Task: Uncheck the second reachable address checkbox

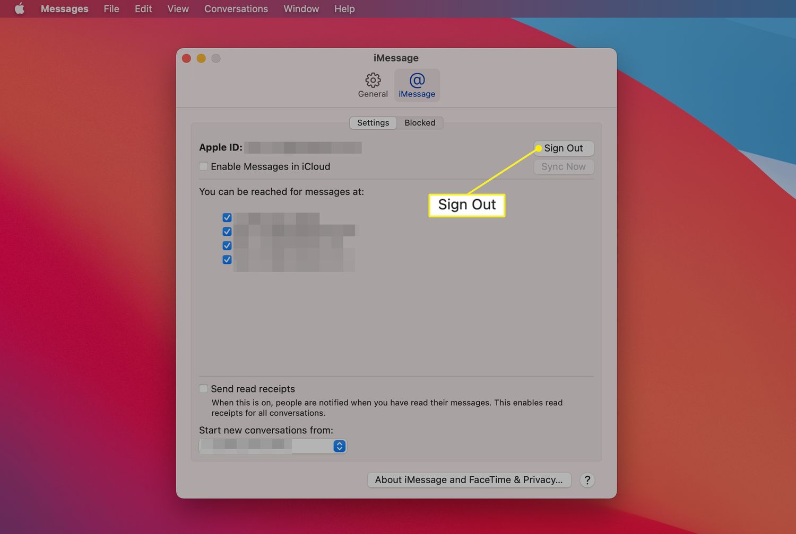Action: click(x=227, y=232)
